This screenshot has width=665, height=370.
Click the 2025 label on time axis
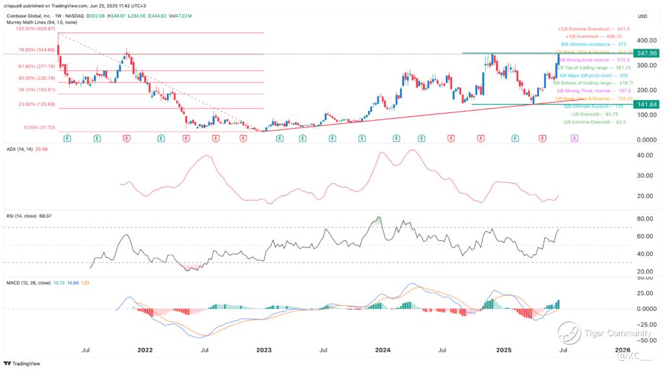coord(504,350)
